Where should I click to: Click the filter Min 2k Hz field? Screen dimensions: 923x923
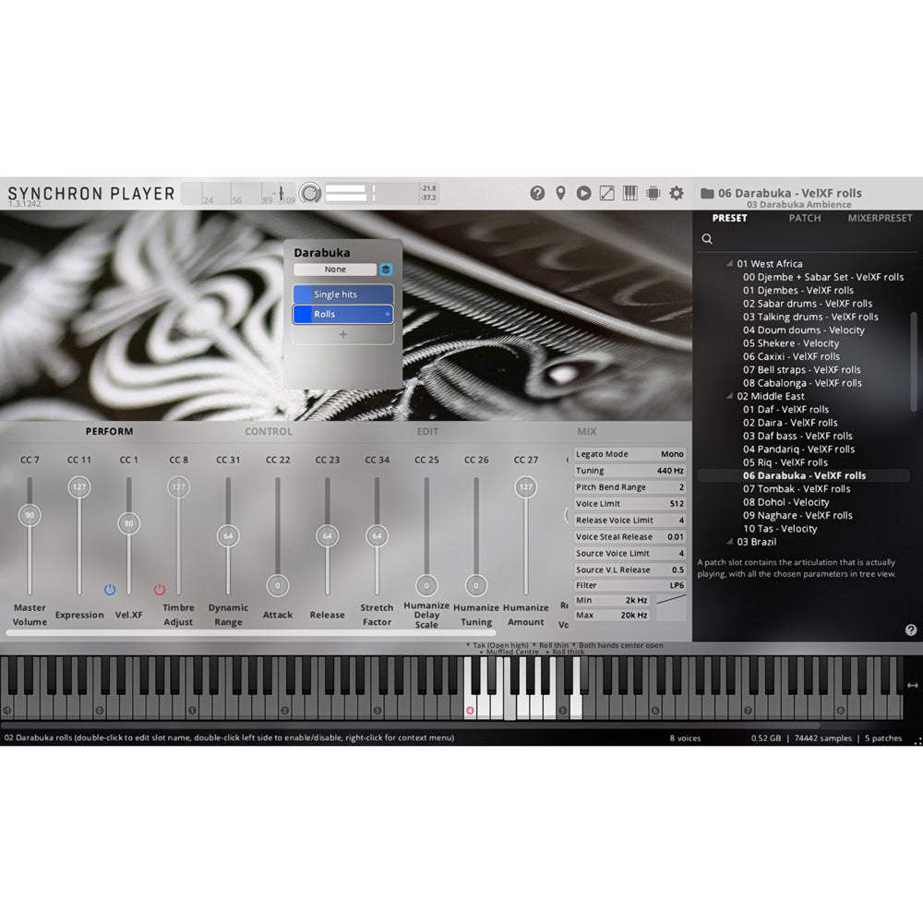[612, 600]
